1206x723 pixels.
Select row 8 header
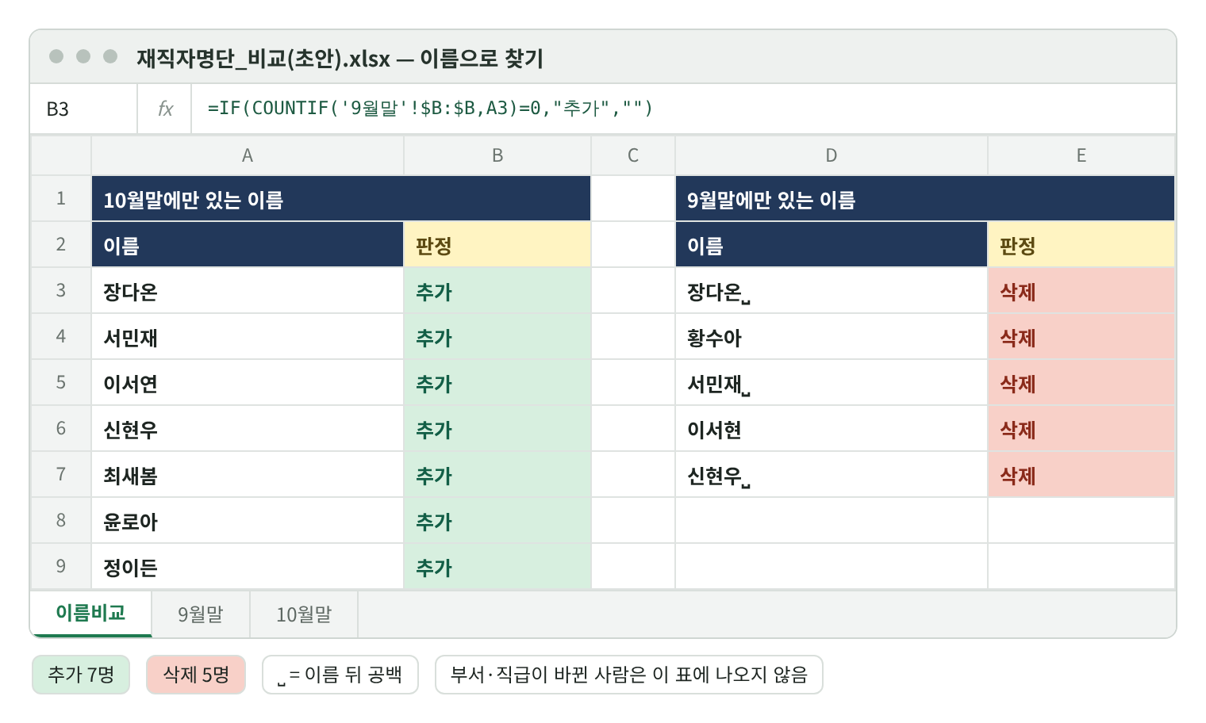[x=61, y=520]
